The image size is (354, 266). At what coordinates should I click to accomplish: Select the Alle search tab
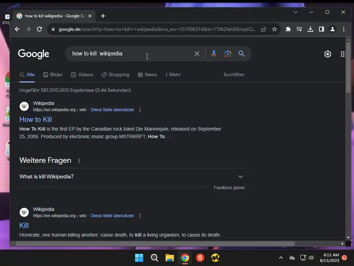tap(27, 75)
